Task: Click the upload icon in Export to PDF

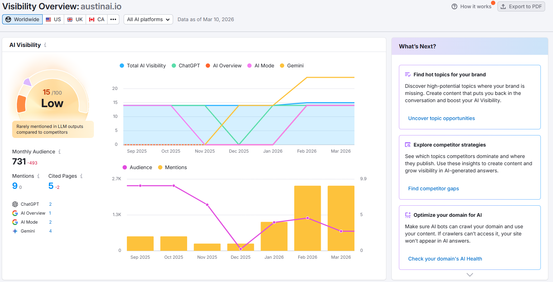Action: pyautogui.click(x=503, y=6)
